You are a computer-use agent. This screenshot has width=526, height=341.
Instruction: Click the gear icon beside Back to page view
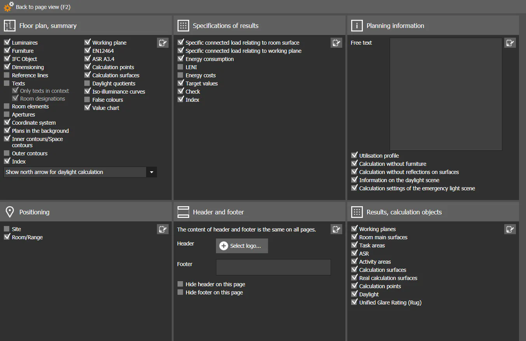pyautogui.click(x=9, y=7)
